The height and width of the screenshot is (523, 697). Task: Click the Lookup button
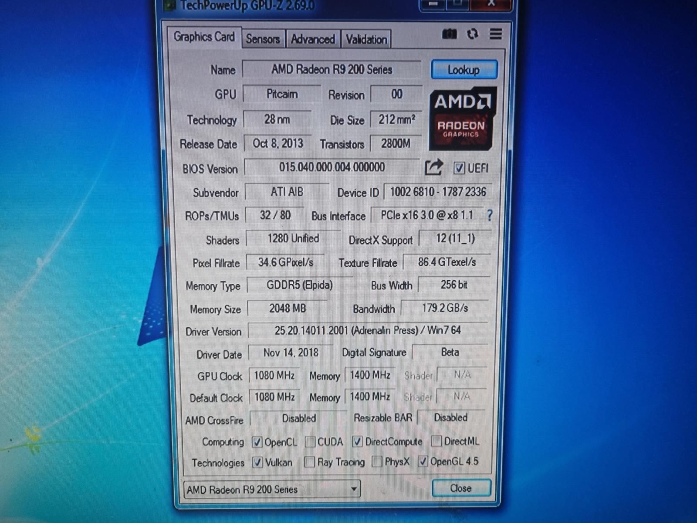coord(464,70)
